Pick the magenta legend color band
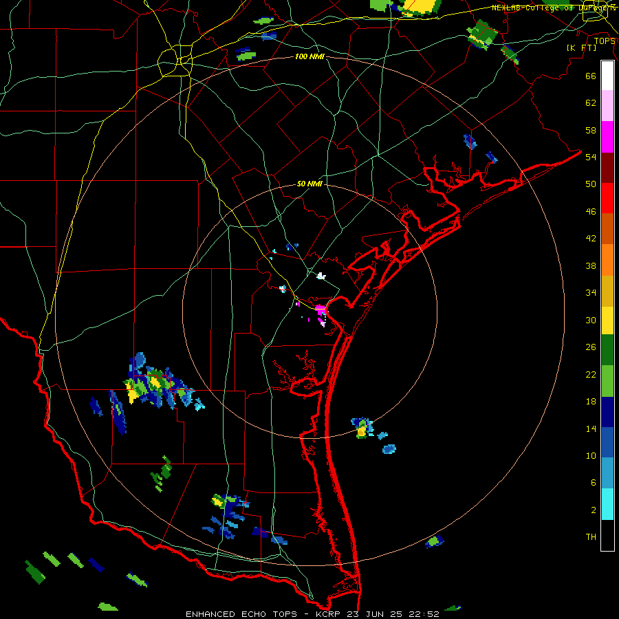 coord(607,137)
